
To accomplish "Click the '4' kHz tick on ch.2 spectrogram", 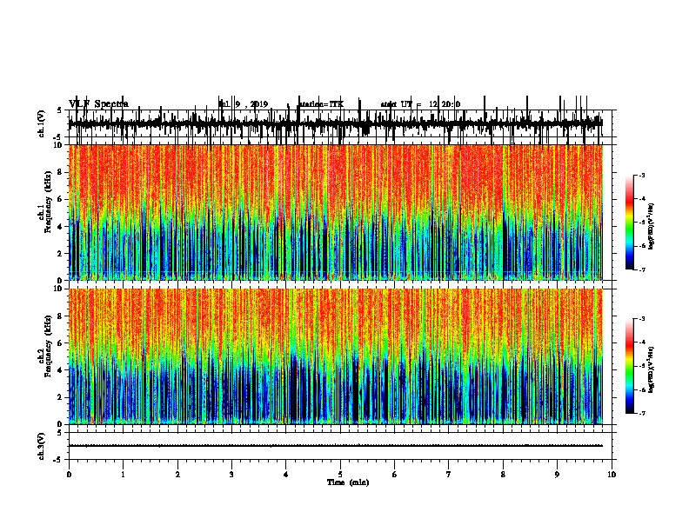I will tap(60, 370).
